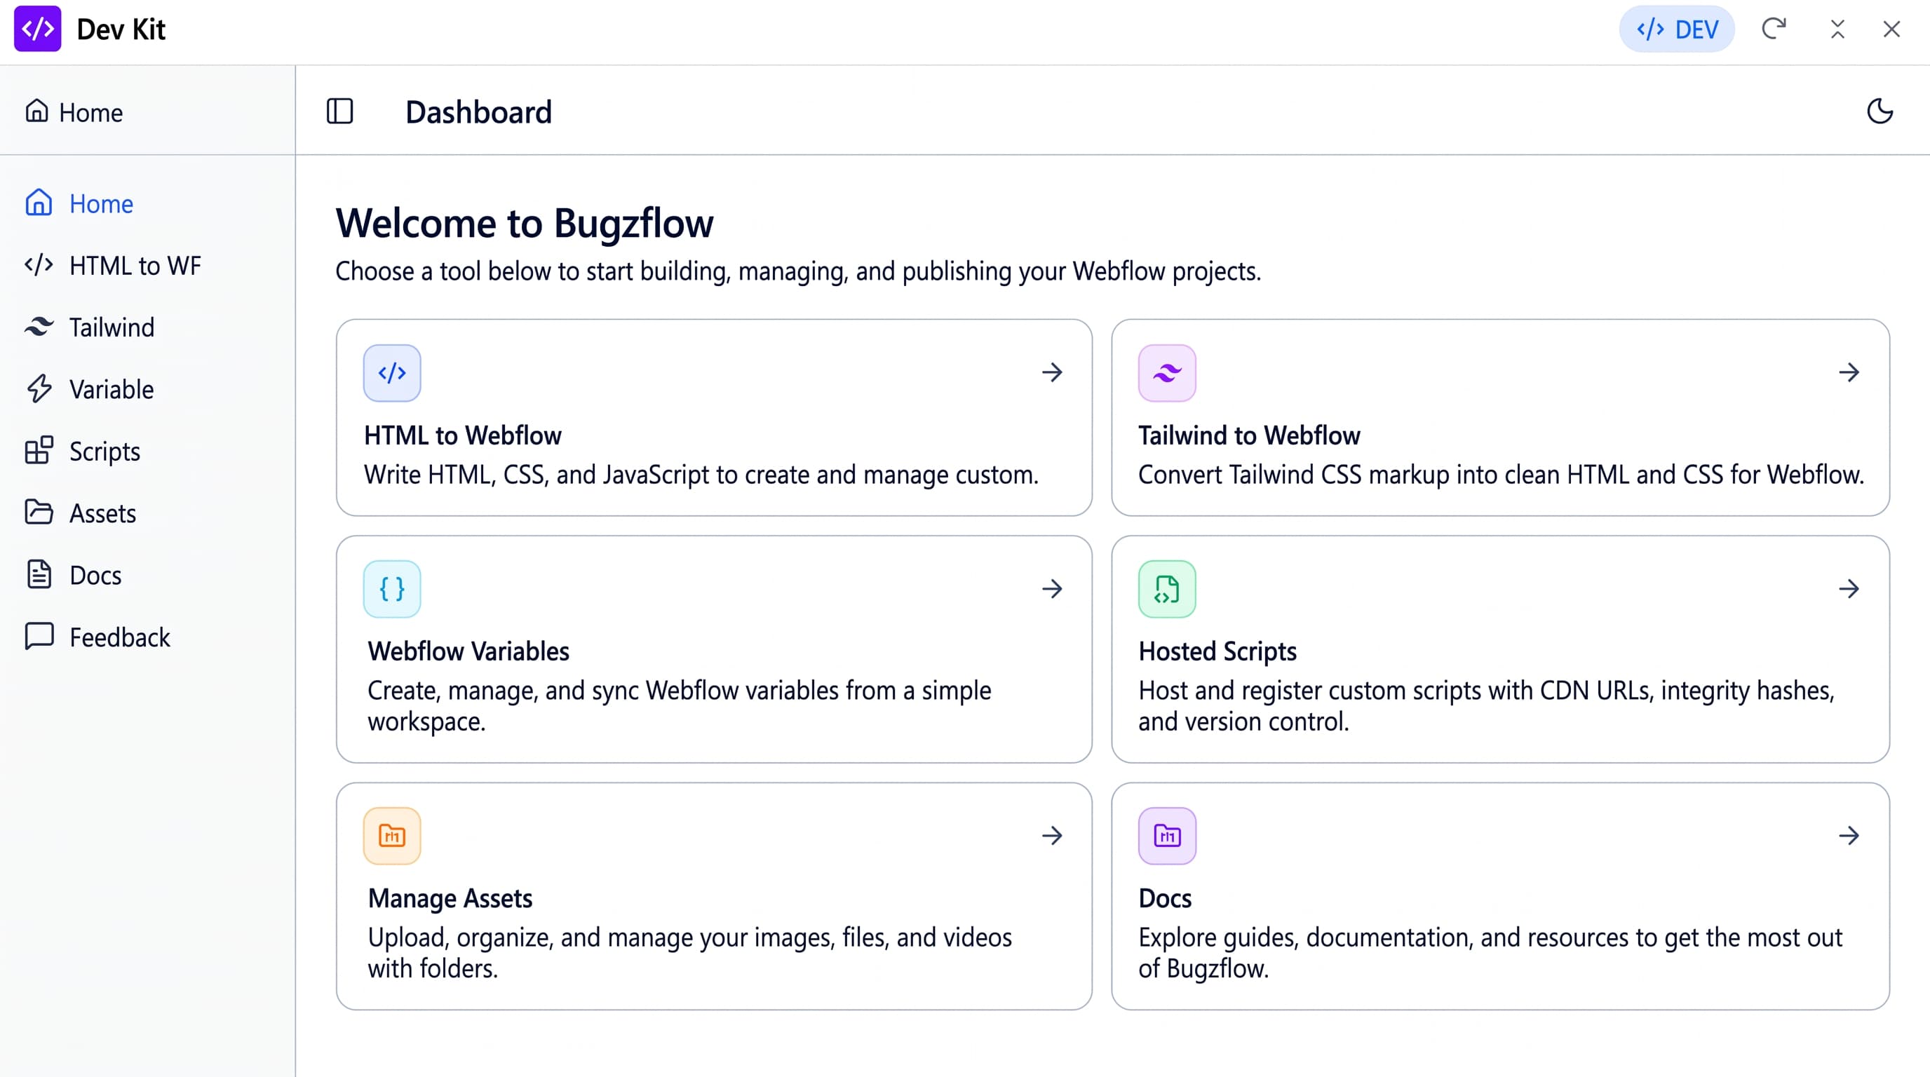The image size is (1930, 1077).
Task: Click the Dev Kit purple logo icon
Action: (x=37, y=29)
